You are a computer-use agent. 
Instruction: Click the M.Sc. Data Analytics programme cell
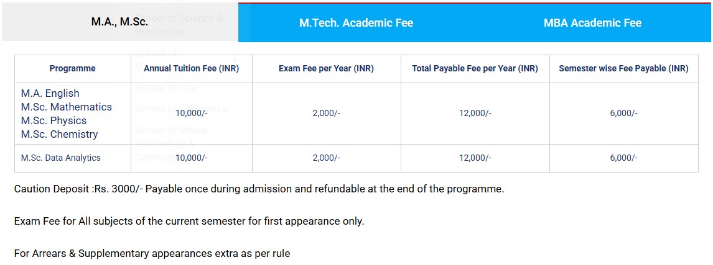pos(60,158)
